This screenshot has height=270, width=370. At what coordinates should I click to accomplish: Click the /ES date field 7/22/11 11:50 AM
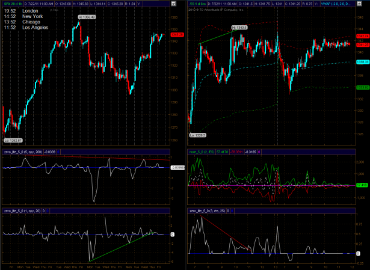[x=223, y=4]
